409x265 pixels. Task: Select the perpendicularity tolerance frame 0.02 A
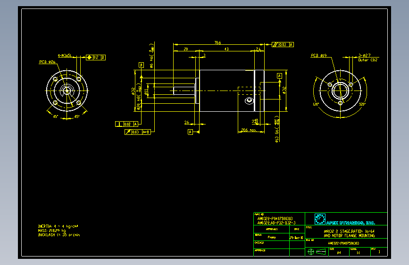126,124
